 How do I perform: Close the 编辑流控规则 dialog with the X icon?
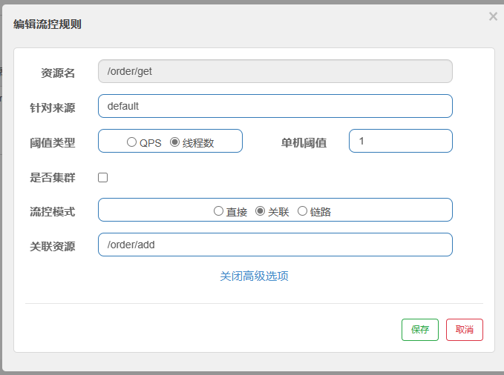(x=493, y=16)
